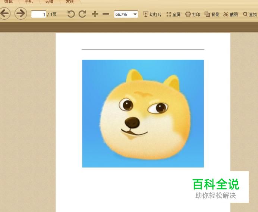Open the 手机 tab
The height and width of the screenshot is (212, 258).
tap(29, 2)
